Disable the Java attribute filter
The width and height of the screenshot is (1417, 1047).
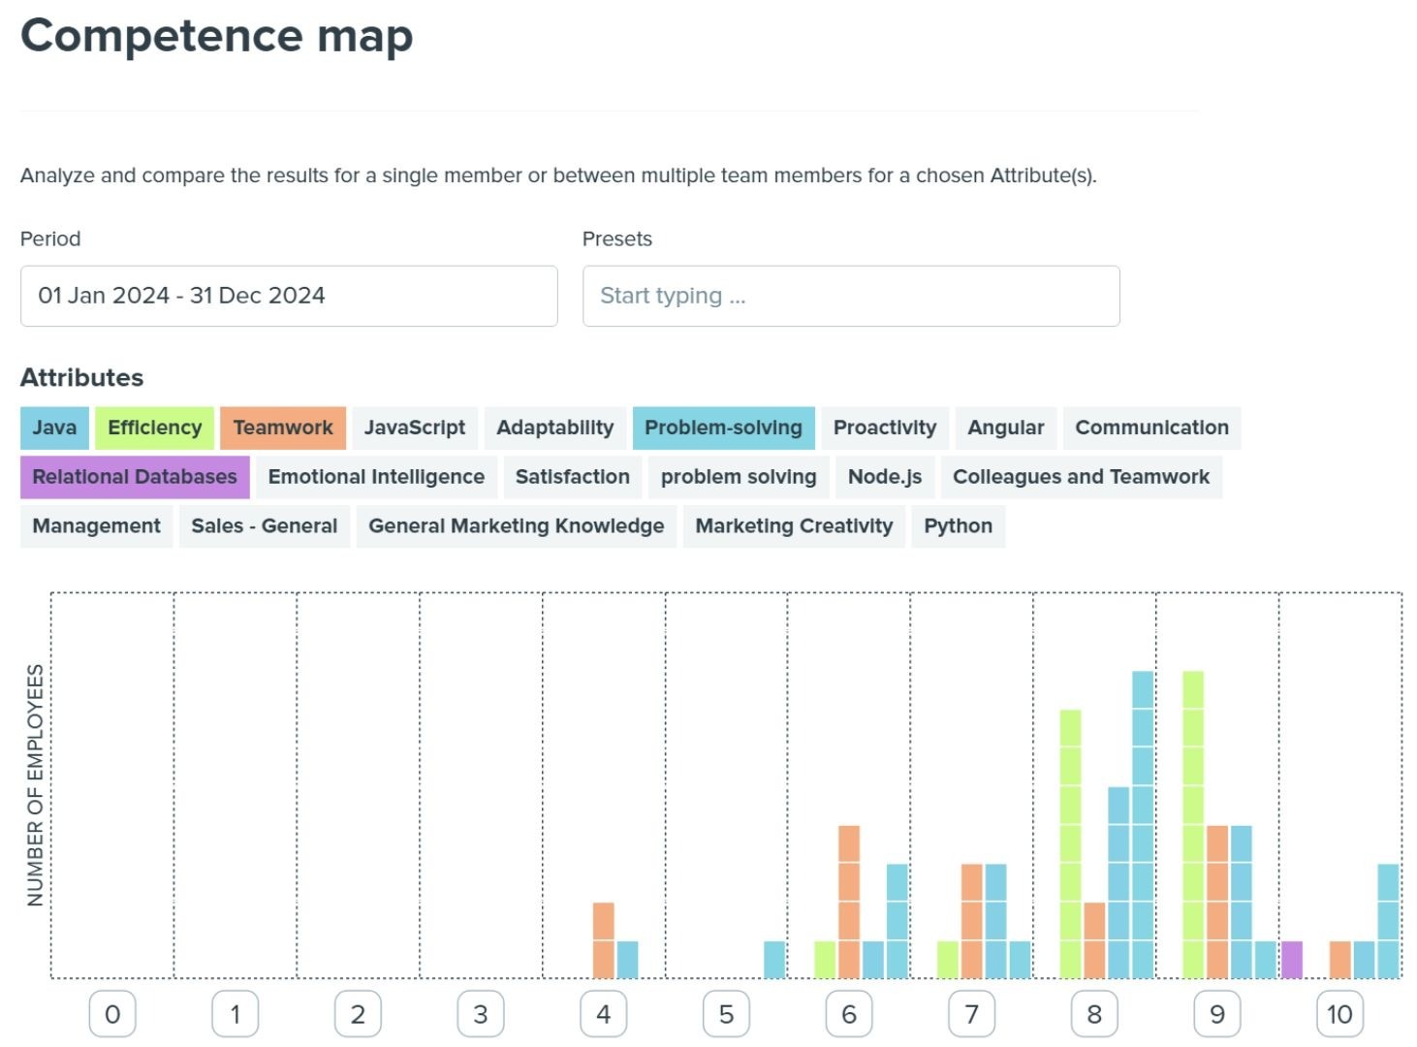(53, 428)
